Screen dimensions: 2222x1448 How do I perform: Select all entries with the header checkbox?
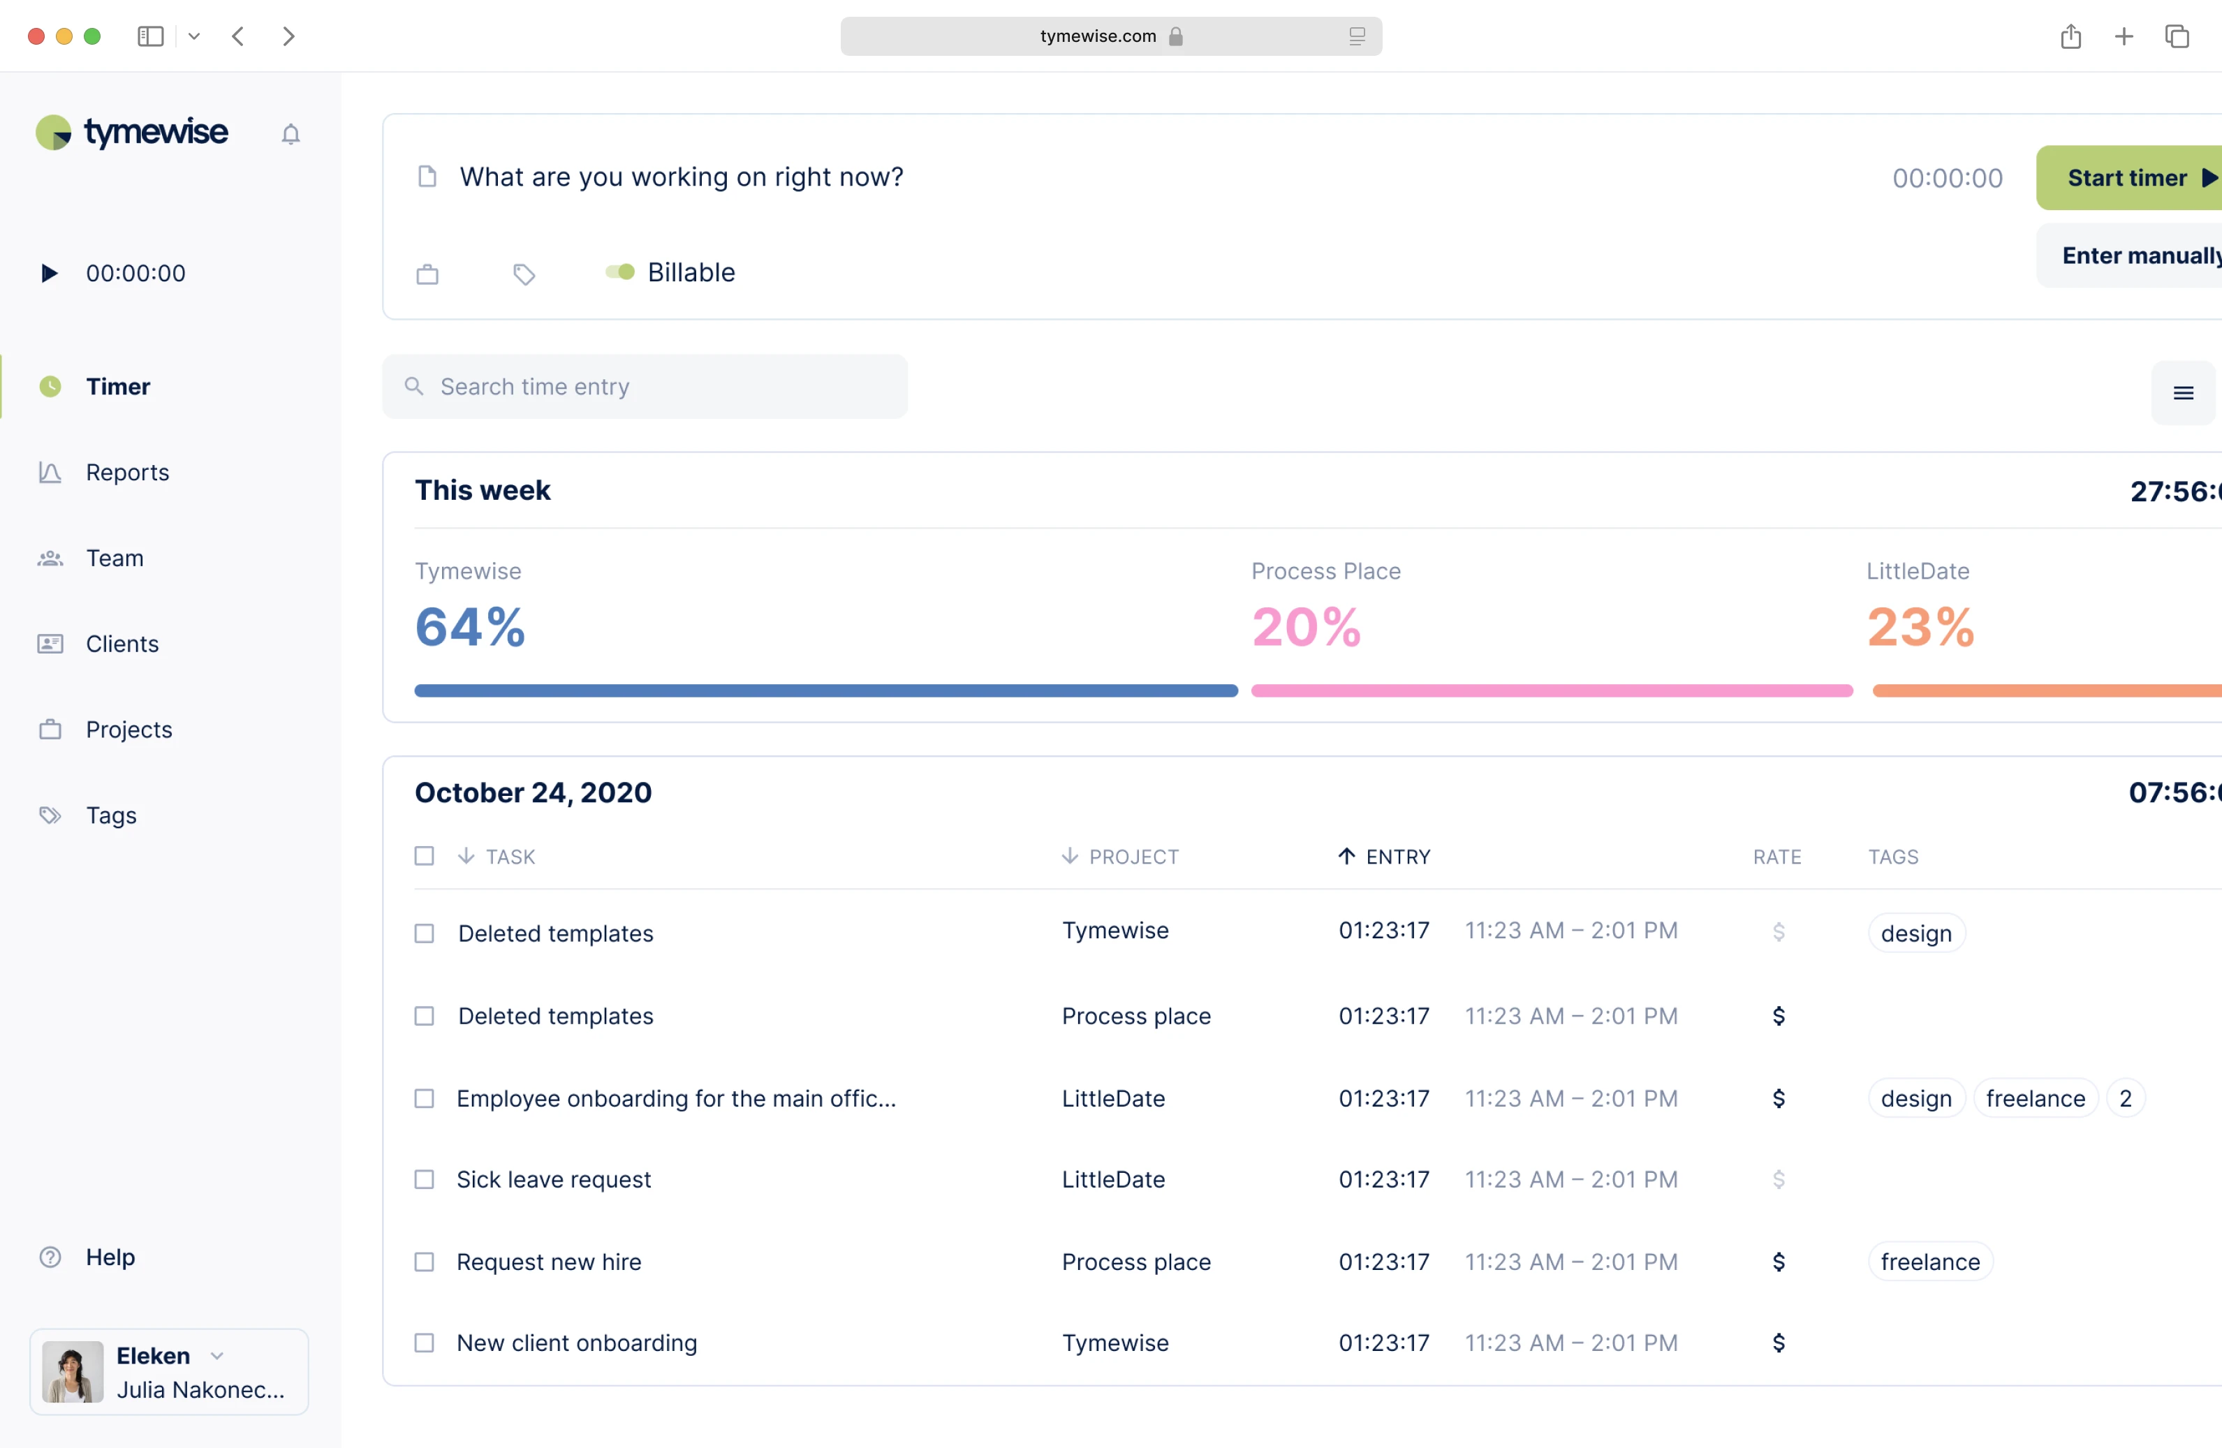pyautogui.click(x=424, y=856)
